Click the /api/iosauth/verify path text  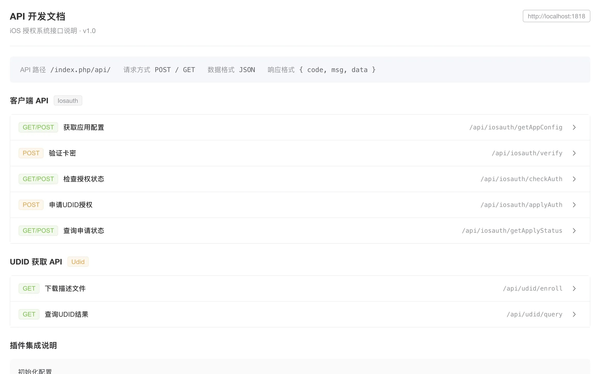pyautogui.click(x=527, y=153)
